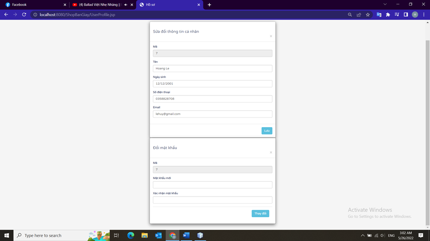This screenshot has height=241, width=430.
Task: Open the network connection icon
Action: (376, 236)
